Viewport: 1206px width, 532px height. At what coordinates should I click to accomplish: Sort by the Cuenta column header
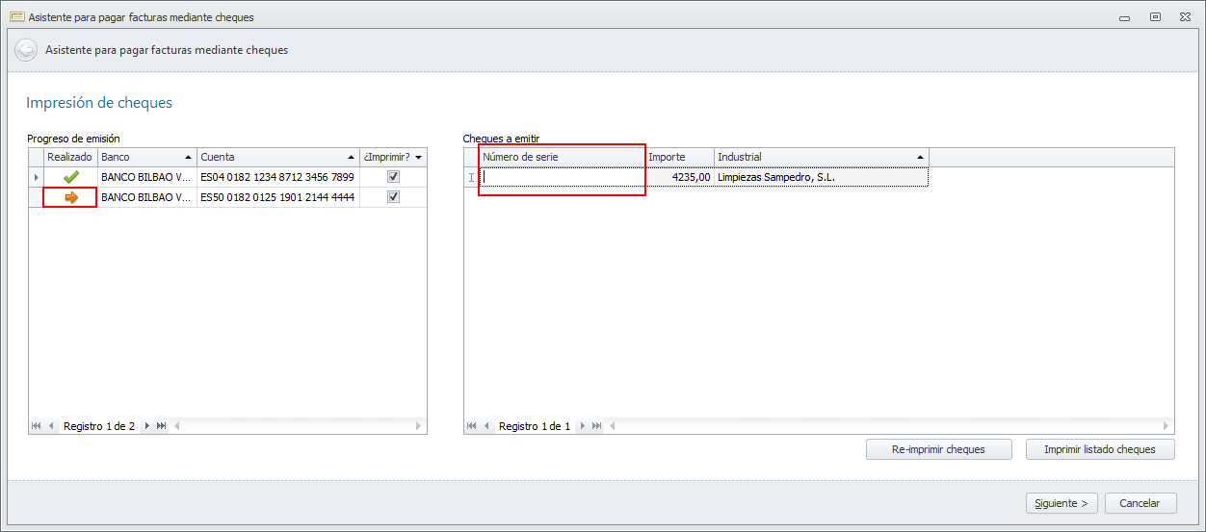click(278, 157)
